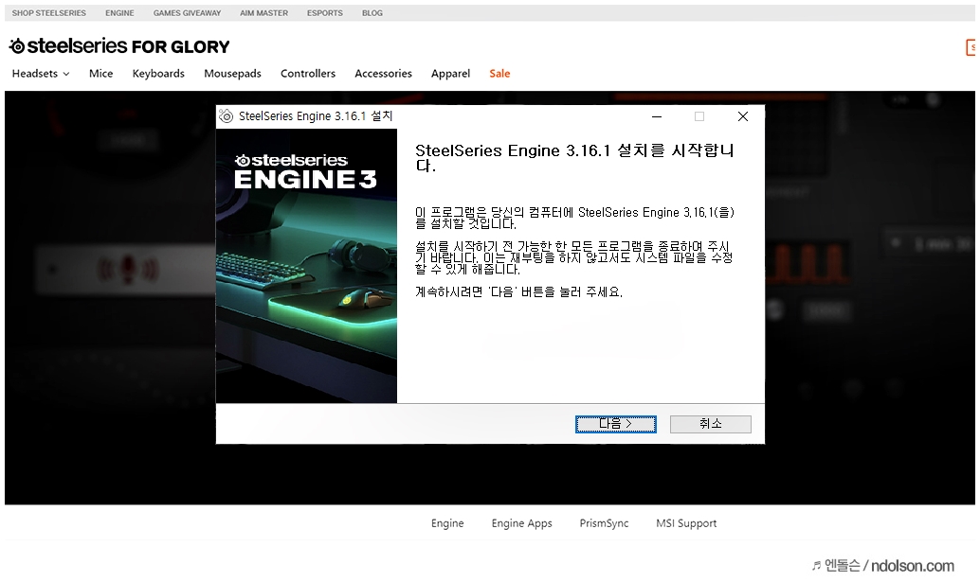Image resolution: width=980 pixels, height=582 pixels.
Task: Open the Mice menu item
Action: (x=100, y=74)
